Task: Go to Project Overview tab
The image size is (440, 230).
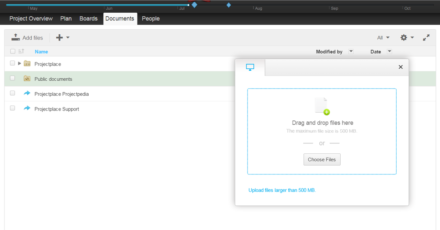Action: coord(31,19)
